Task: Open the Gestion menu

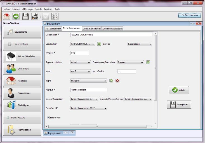Action: coord(48,9)
